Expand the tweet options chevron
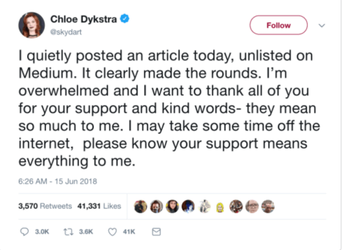The width and height of the screenshot is (342, 250). (x=322, y=26)
